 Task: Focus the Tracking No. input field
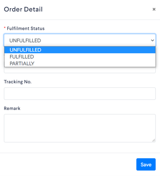click(80, 93)
